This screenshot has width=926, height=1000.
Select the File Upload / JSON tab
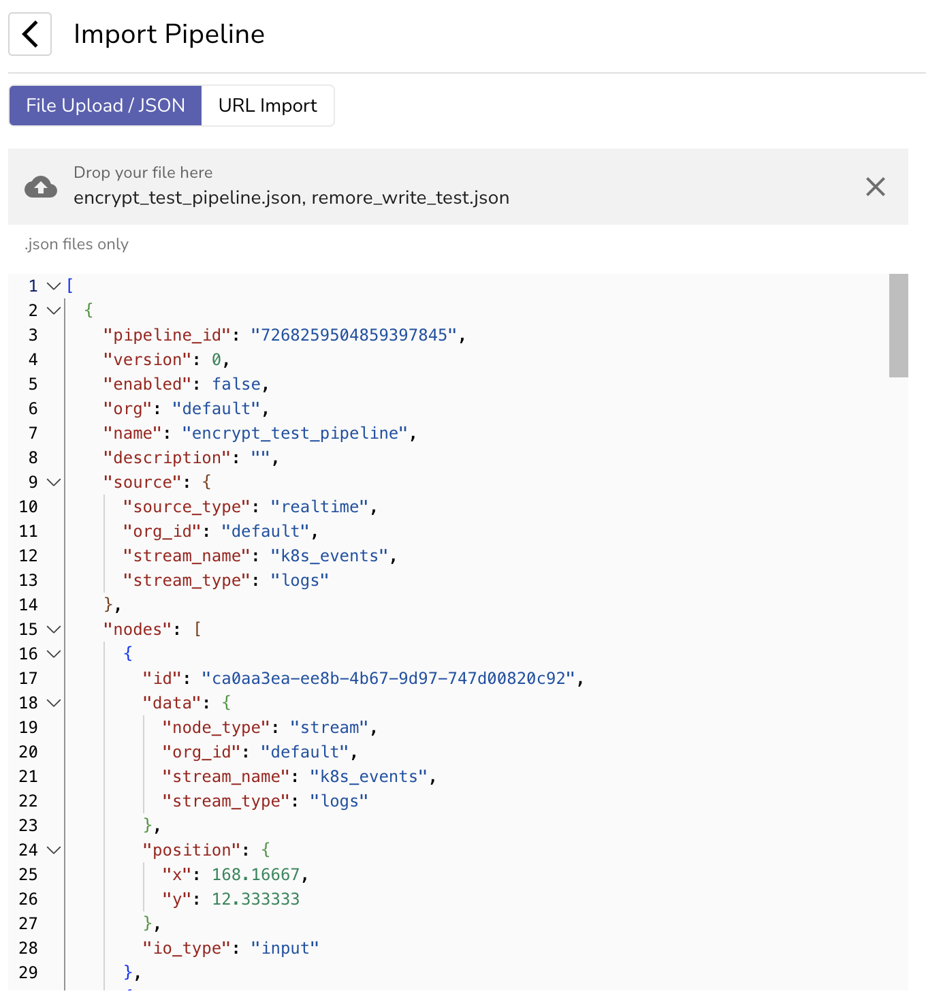pos(106,106)
